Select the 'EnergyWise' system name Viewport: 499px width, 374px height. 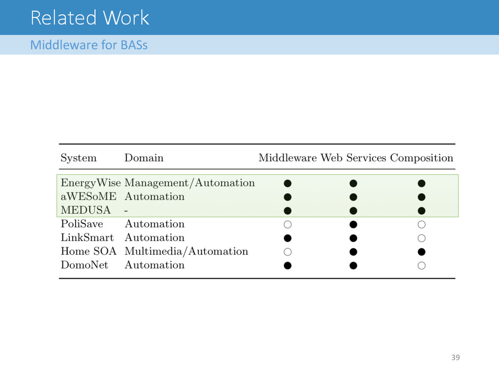tap(91, 183)
